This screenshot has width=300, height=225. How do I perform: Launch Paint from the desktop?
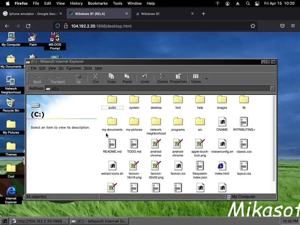point(33,40)
